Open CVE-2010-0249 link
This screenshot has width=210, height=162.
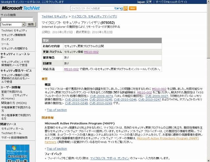coord(101,103)
